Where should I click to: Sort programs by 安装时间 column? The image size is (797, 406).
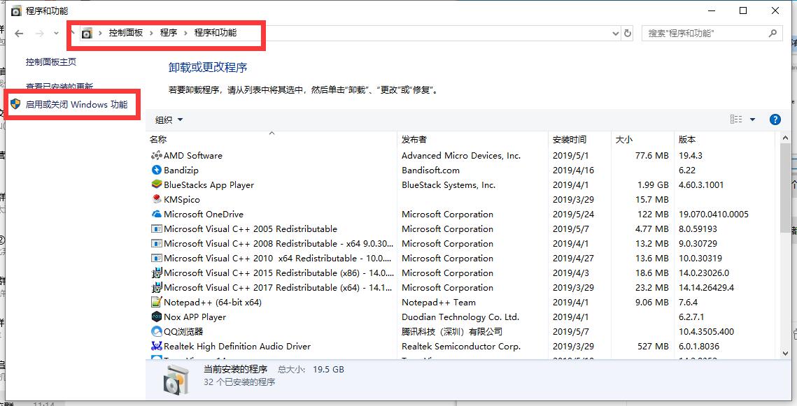(x=570, y=140)
